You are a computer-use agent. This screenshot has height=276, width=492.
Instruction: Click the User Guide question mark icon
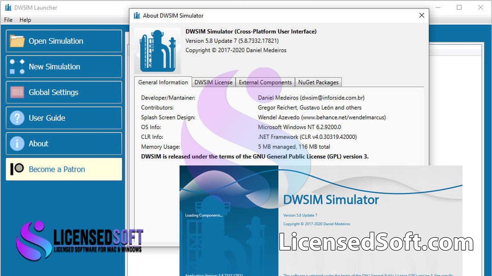click(17, 118)
